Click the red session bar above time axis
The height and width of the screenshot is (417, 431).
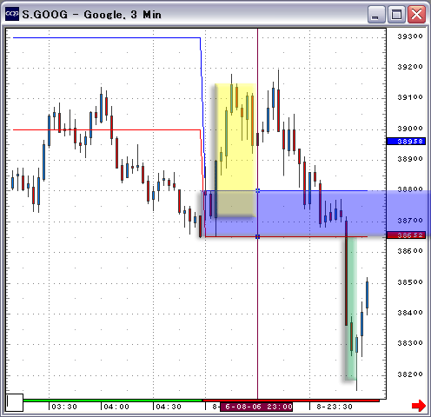coord(291,400)
